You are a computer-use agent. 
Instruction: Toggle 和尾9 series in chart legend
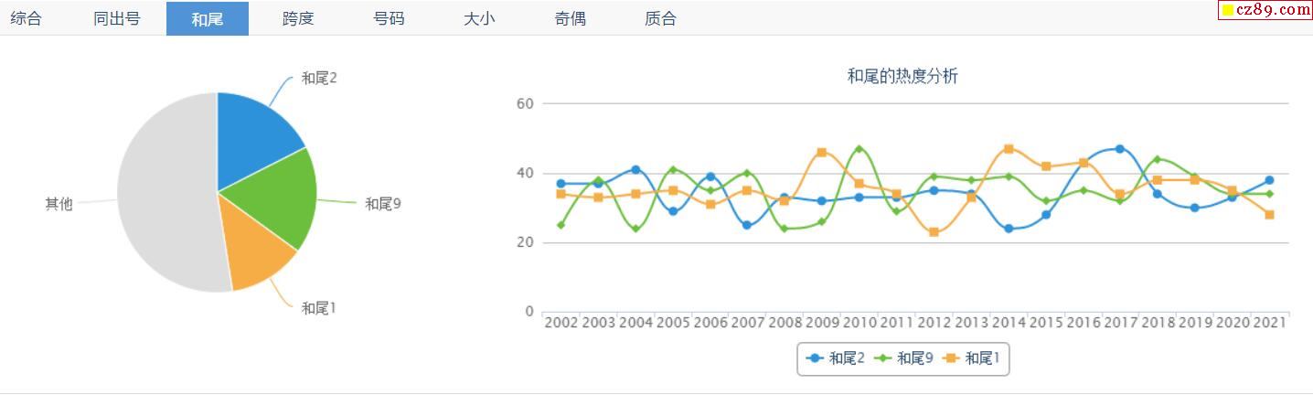[x=904, y=358]
